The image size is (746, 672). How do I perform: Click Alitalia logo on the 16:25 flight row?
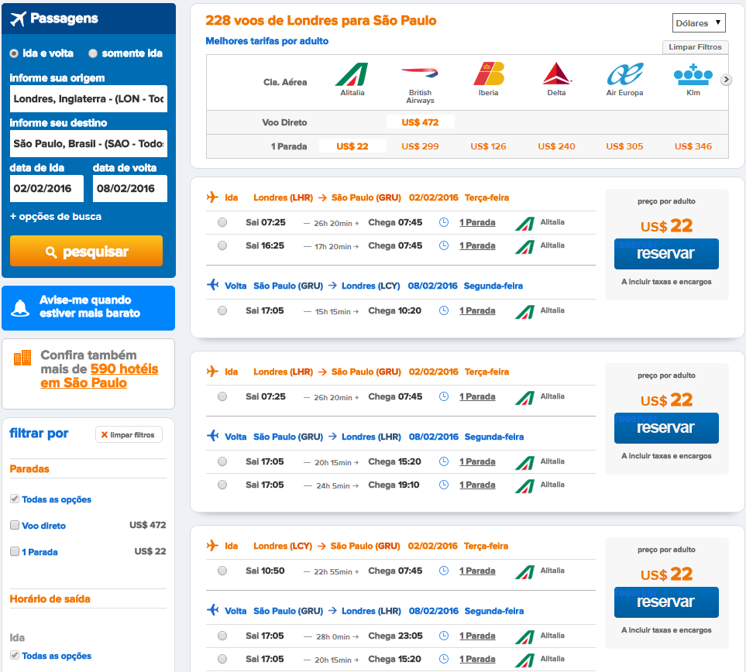pos(524,247)
